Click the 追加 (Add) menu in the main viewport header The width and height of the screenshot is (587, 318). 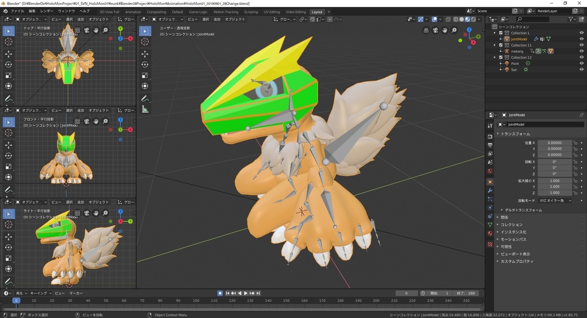point(217,19)
